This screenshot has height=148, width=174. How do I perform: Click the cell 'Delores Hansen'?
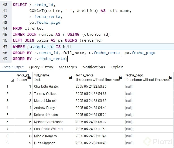click(53, 115)
